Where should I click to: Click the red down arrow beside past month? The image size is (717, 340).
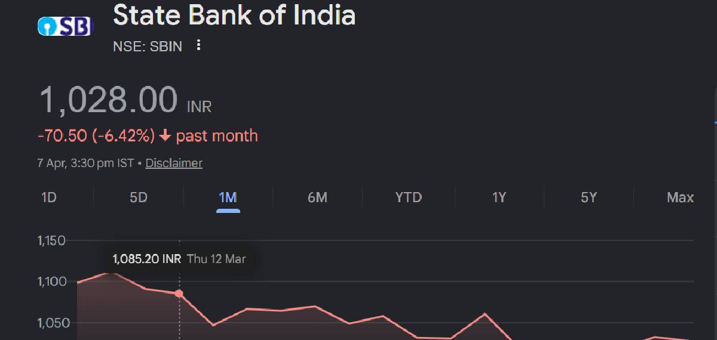[165, 136]
